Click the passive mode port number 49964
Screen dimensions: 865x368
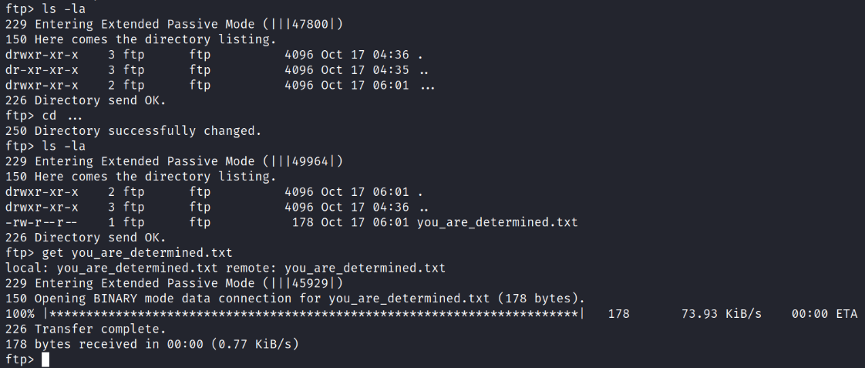tap(315, 161)
